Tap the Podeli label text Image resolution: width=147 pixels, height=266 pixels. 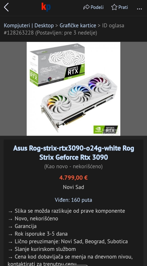coord(97,7)
